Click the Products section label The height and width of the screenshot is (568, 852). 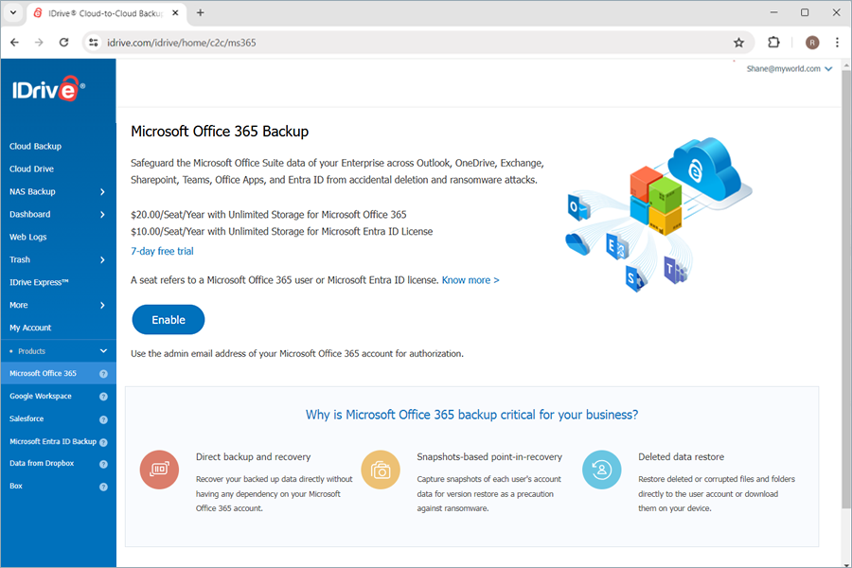click(x=31, y=351)
